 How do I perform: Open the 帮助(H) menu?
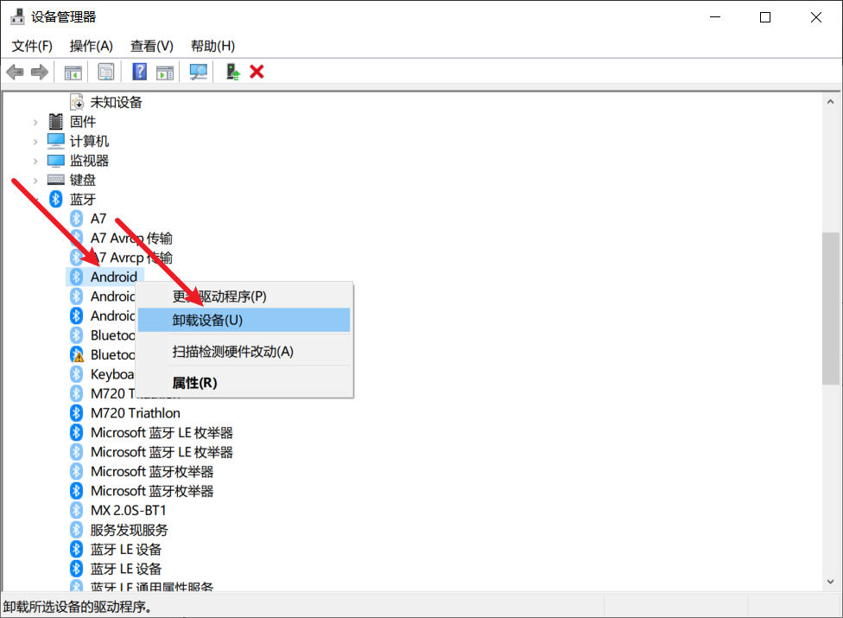(x=212, y=46)
